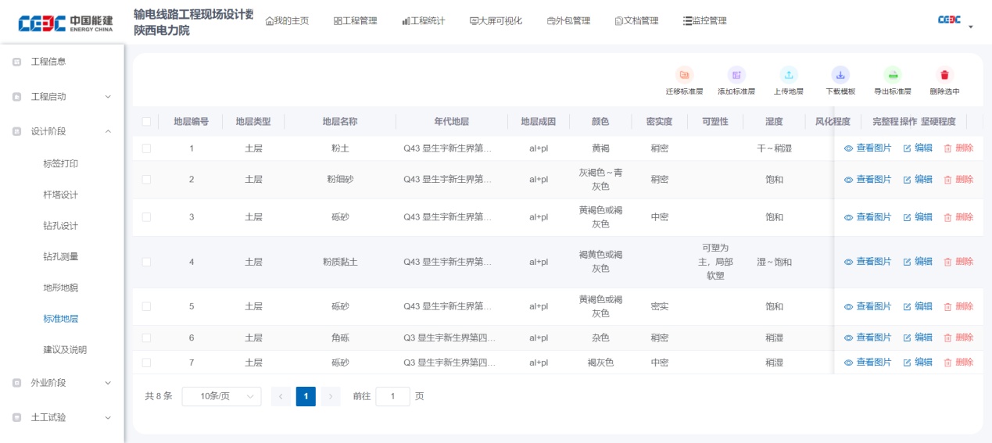Click the 添加标准层 add layer icon
992x443 pixels.
click(x=736, y=75)
